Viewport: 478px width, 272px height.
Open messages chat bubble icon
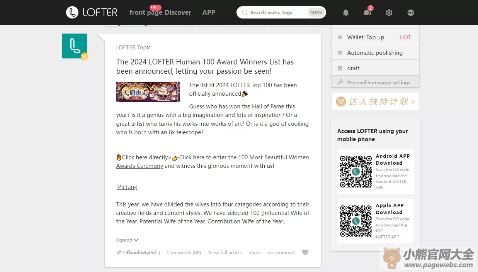pyautogui.click(x=367, y=13)
